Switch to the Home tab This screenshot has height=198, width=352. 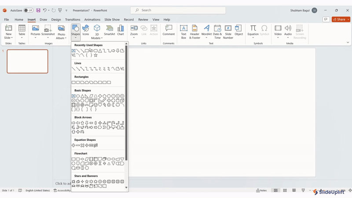pos(19,19)
